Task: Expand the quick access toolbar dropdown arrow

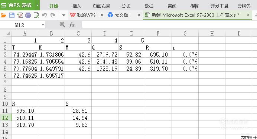Action: (64, 15)
